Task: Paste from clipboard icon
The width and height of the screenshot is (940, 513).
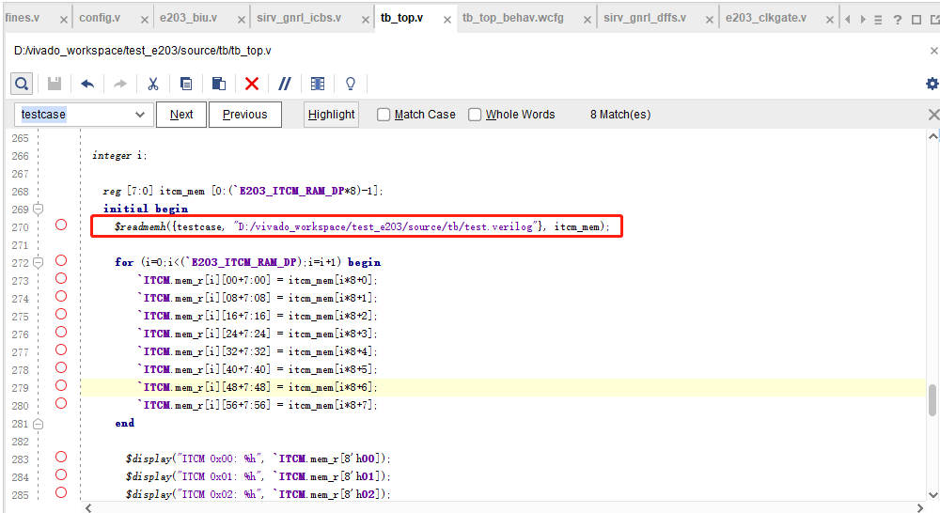Action: pyautogui.click(x=219, y=84)
